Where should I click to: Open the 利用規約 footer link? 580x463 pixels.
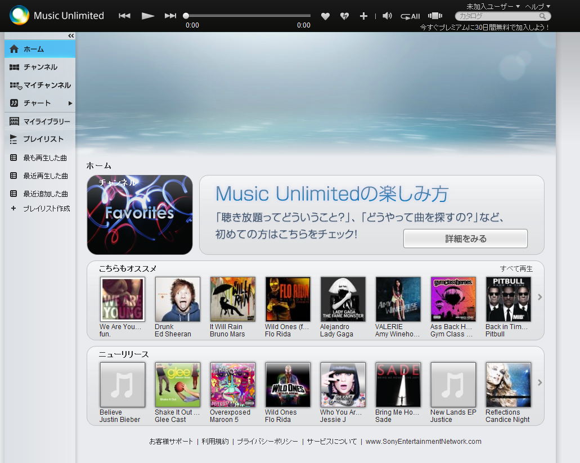click(215, 442)
